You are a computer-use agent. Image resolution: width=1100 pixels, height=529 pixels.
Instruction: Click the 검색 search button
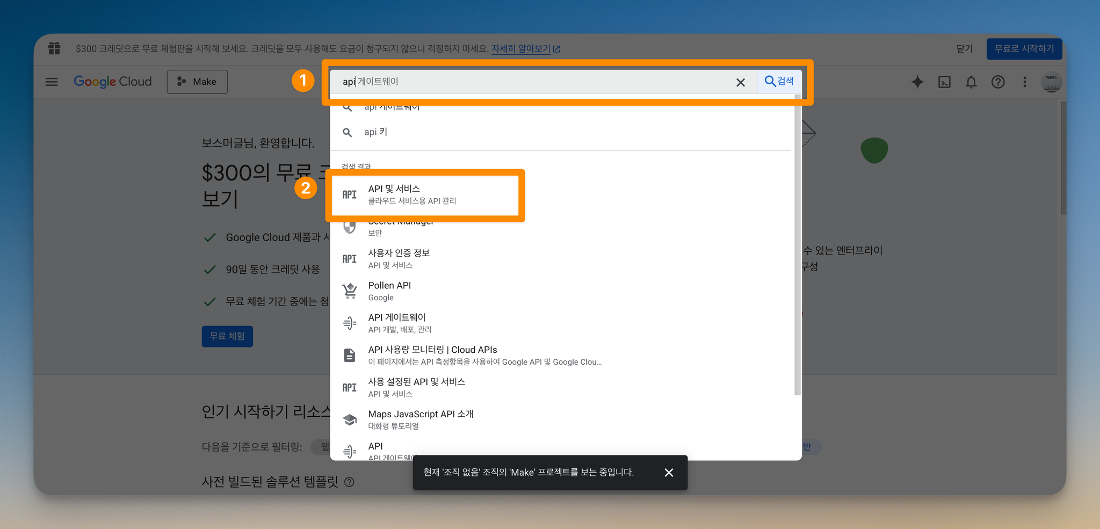(x=779, y=81)
